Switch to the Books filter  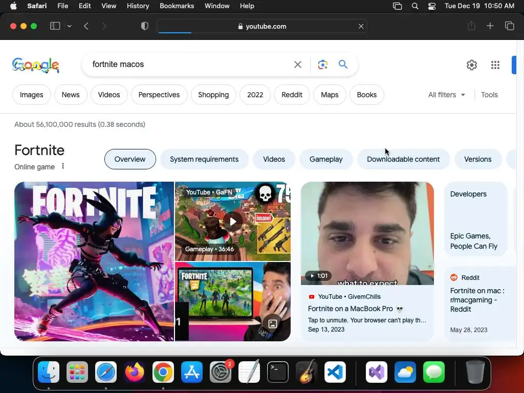click(366, 95)
